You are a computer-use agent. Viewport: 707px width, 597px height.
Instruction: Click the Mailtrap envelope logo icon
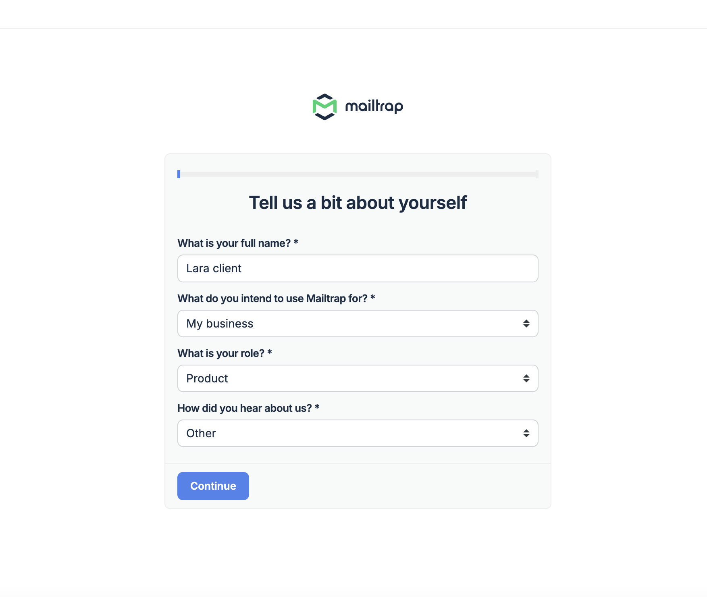[x=324, y=107]
